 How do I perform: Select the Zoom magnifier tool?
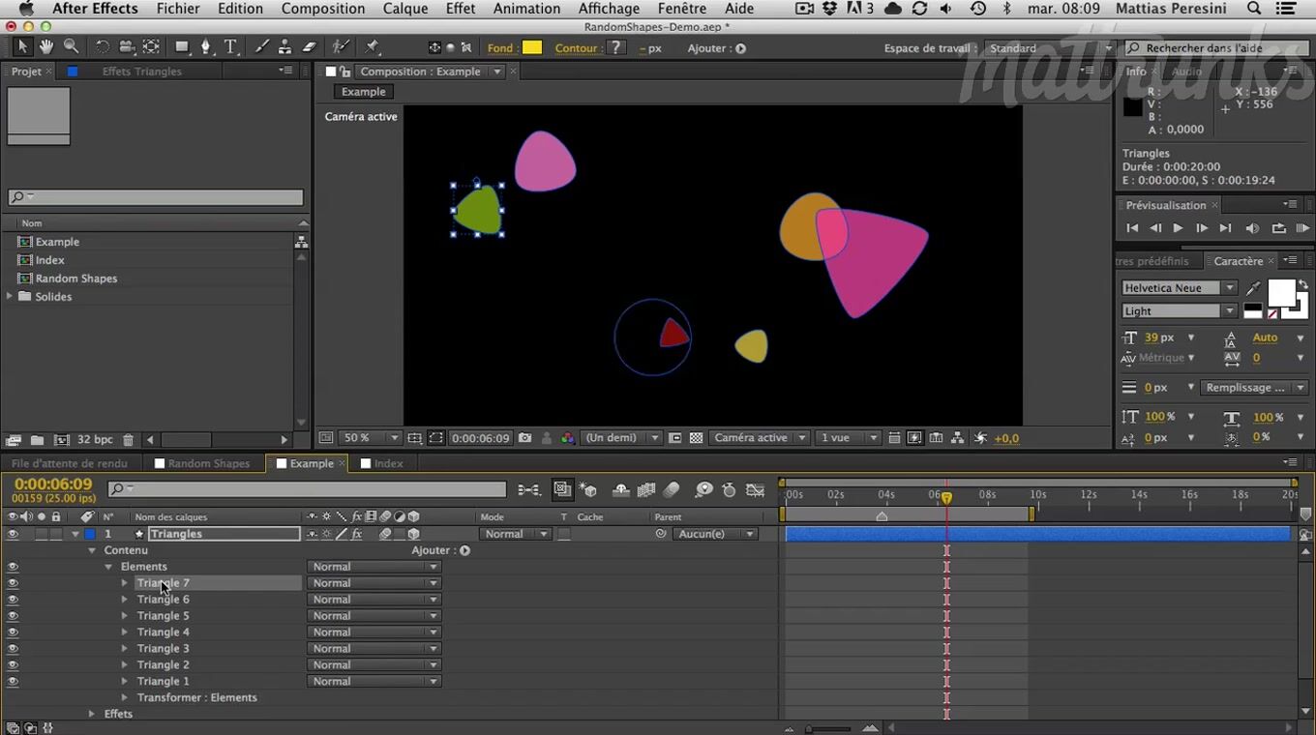pos(72,46)
